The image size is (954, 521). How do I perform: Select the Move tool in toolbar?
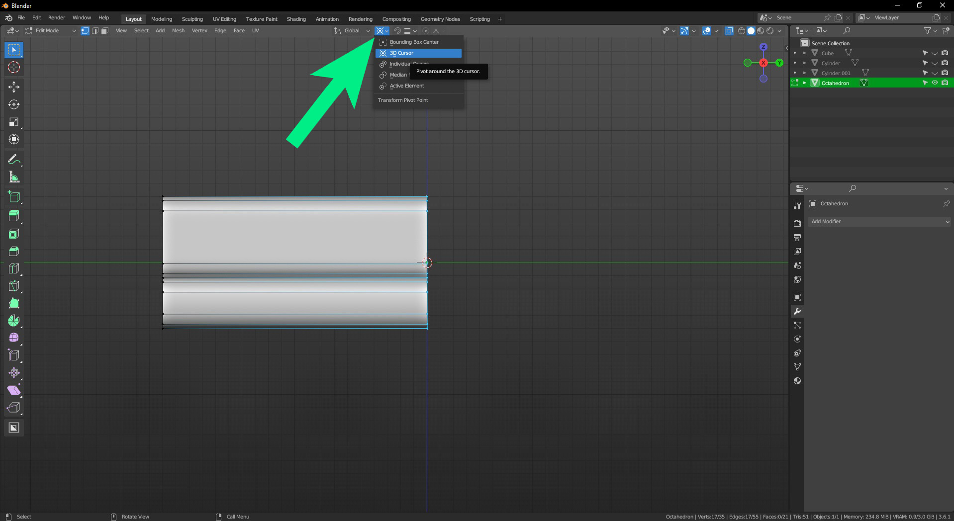14,87
